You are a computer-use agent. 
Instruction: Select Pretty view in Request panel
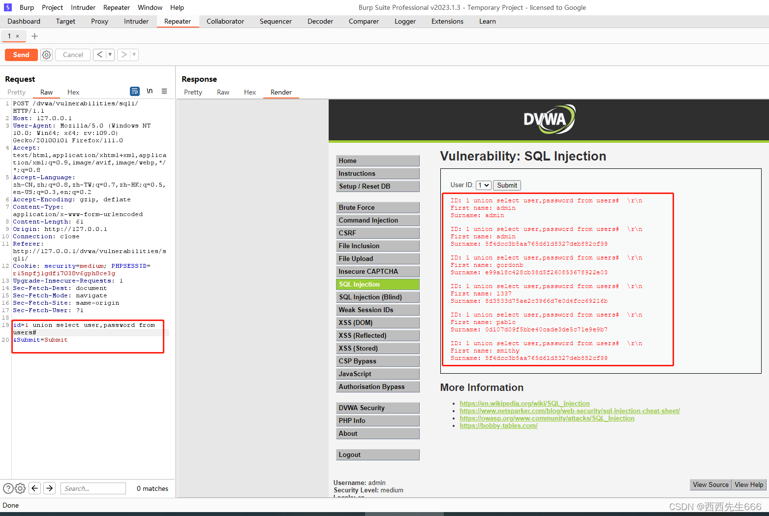point(16,92)
